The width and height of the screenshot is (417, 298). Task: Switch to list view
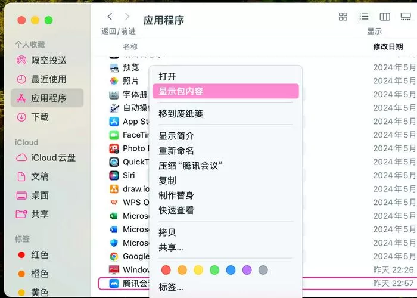(x=363, y=17)
